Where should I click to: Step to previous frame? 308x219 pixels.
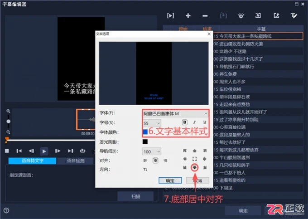pyautogui.click(x=31, y=151)
